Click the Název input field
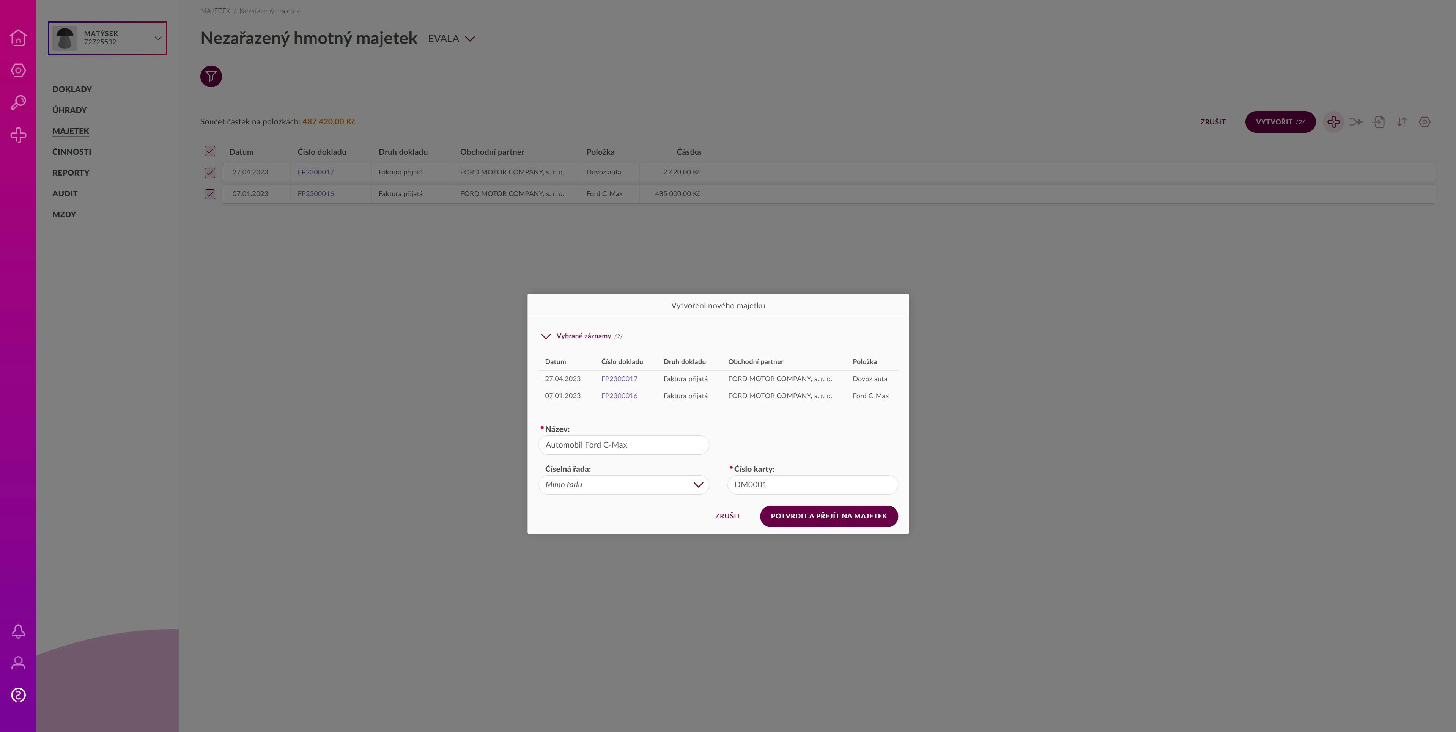Image resolution: width=1456 pixels, height=732 pixels. [623, 445]
